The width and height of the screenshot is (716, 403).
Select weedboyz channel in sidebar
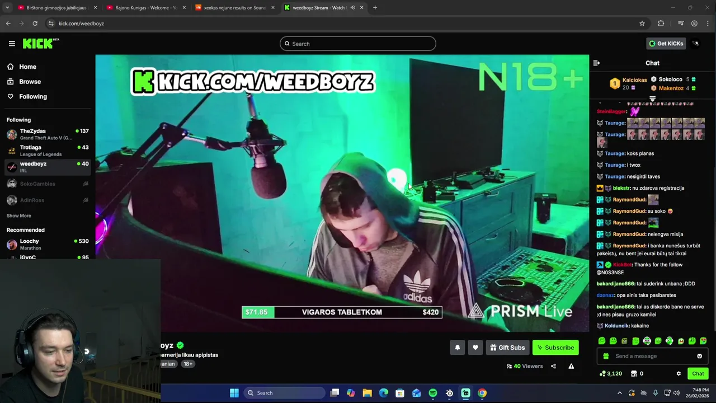coord(48,167)
